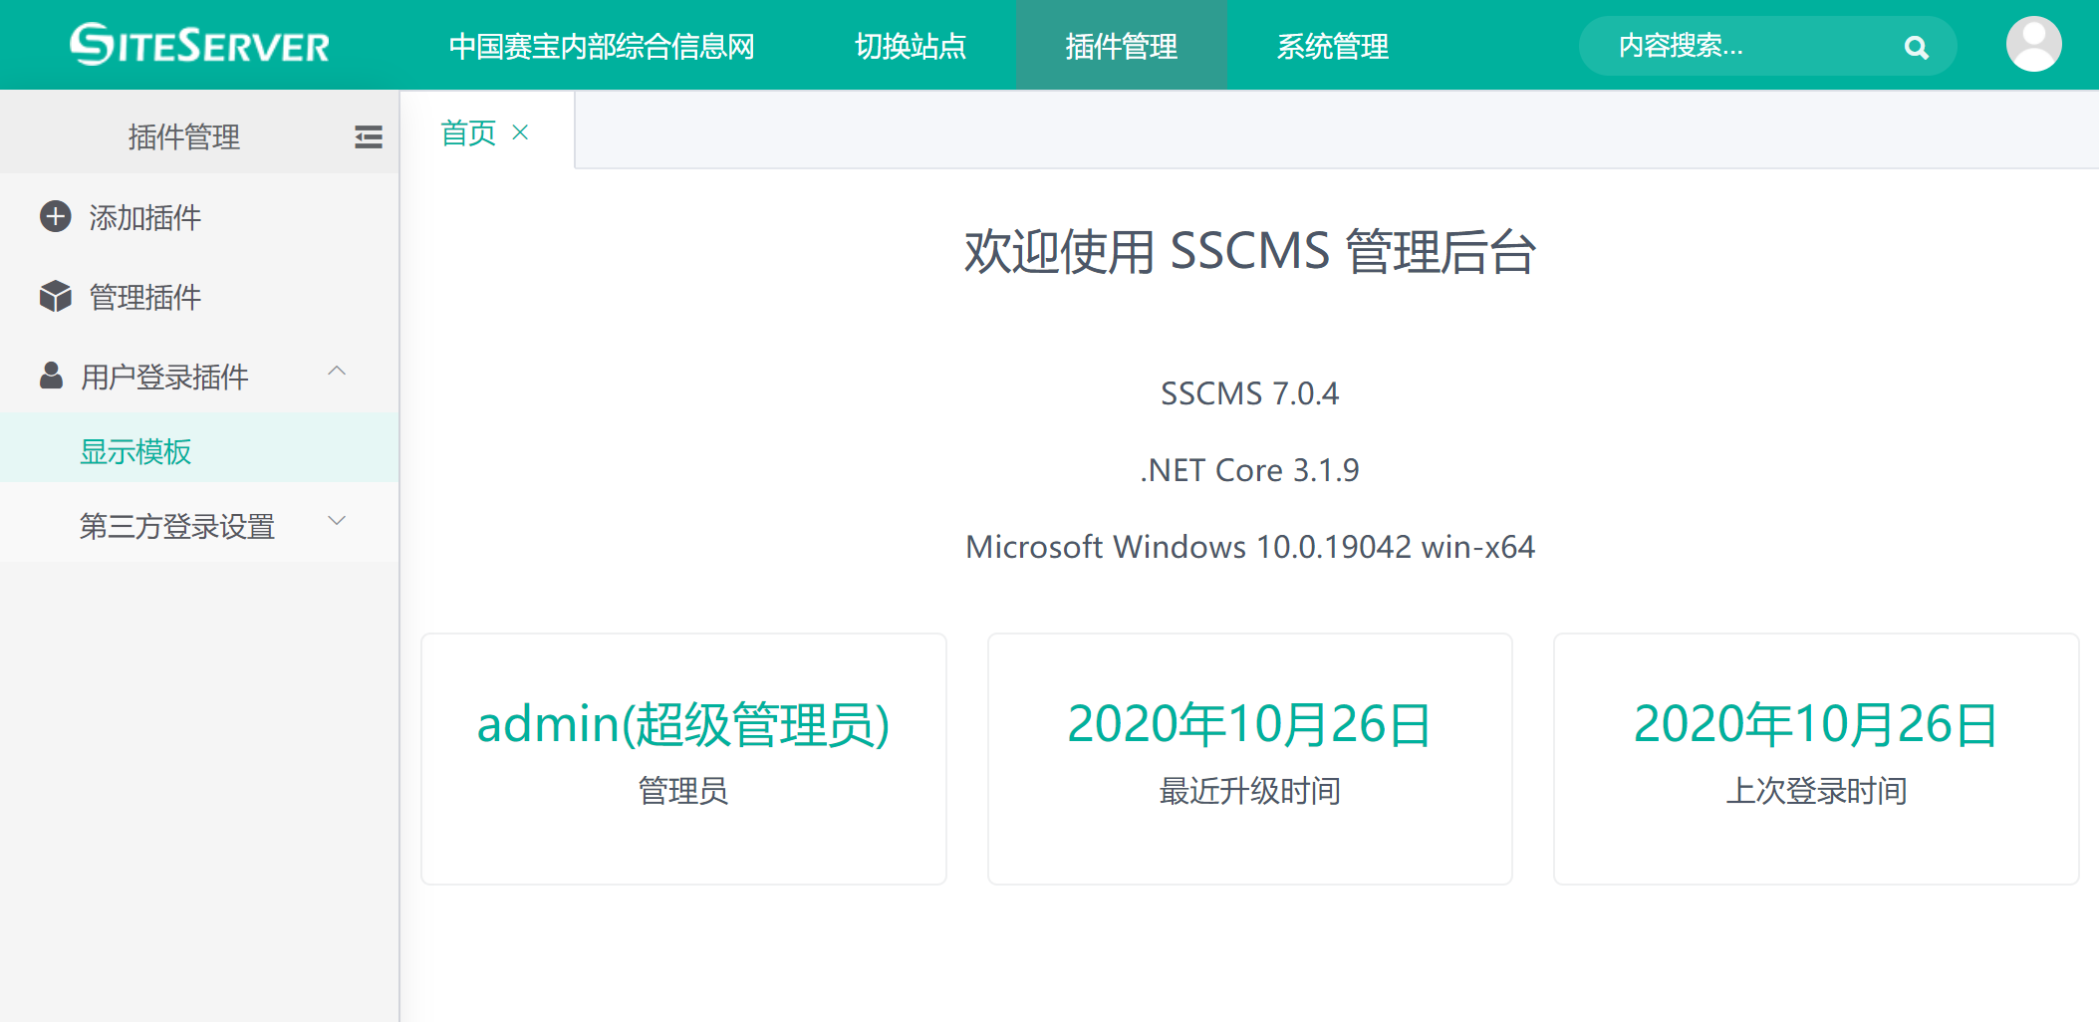The image size is (2099, 1022).
Task: Click the 最近升级时间 date card
Action: [1249, 758]
